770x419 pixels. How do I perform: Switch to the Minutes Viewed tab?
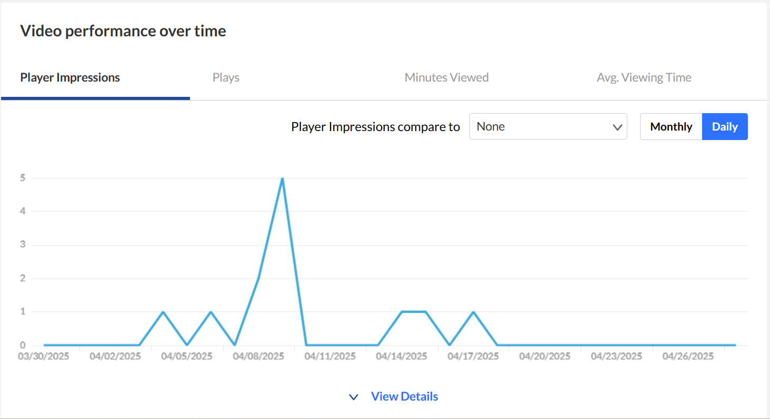pyautogui.click(x=446, y=78)
